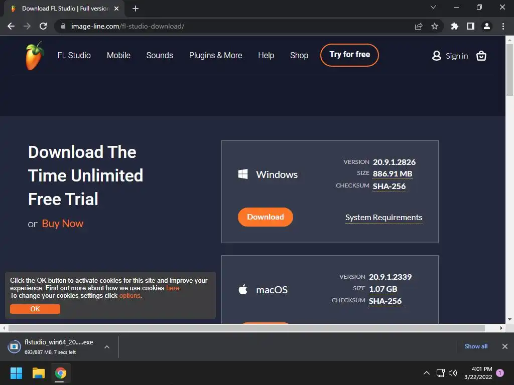Click the vertical page scrollbar thumb
This screenshot has height=385, width=514.
point(509,70)
